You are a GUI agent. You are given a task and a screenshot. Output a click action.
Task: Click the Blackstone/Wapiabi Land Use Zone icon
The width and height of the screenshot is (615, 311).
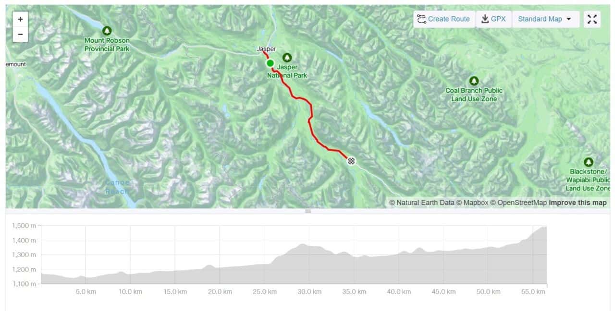tap(588, 162)
